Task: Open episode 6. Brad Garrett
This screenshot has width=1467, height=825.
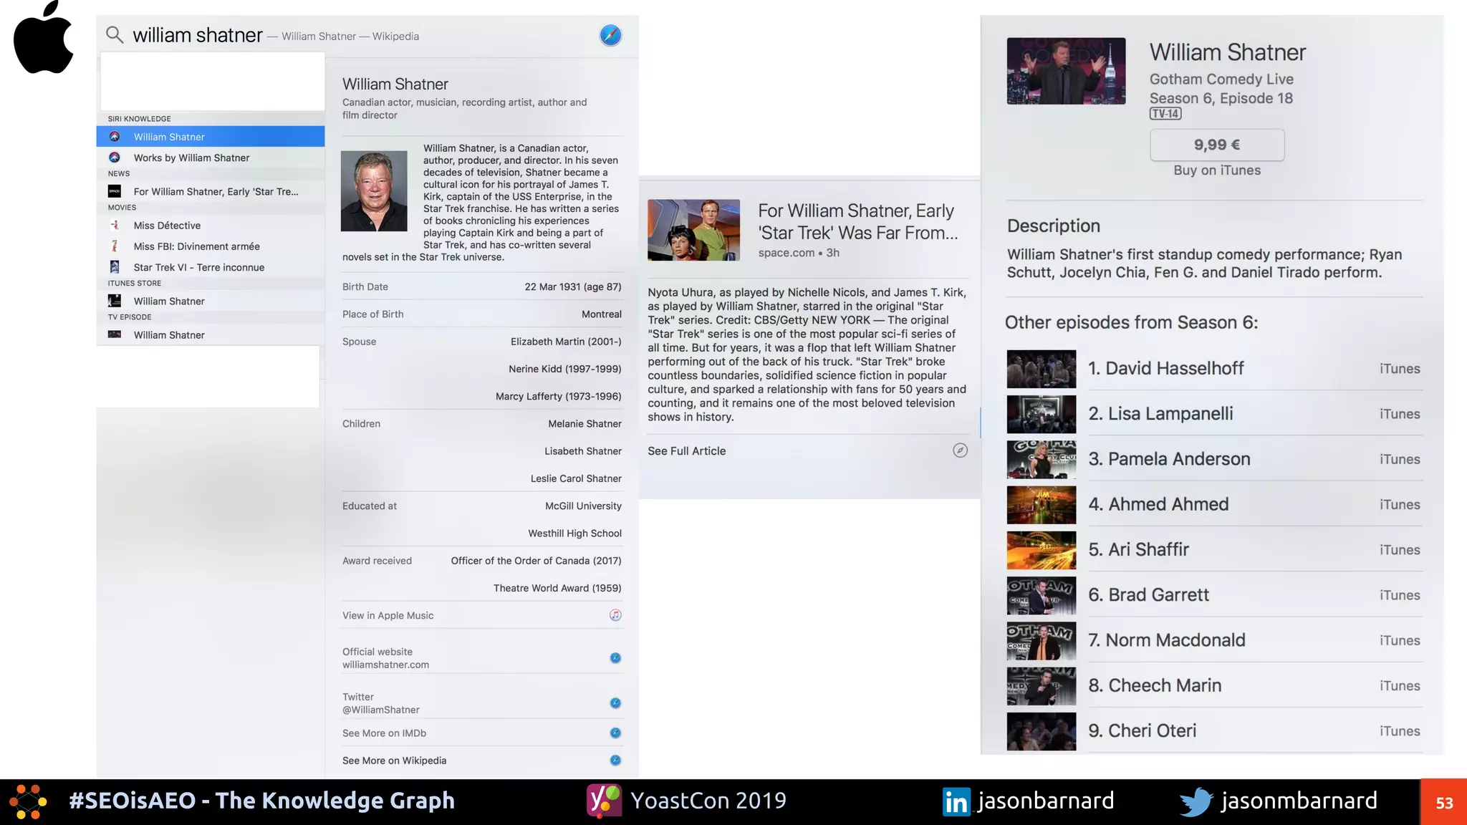Action: (x=1214, y=594)
